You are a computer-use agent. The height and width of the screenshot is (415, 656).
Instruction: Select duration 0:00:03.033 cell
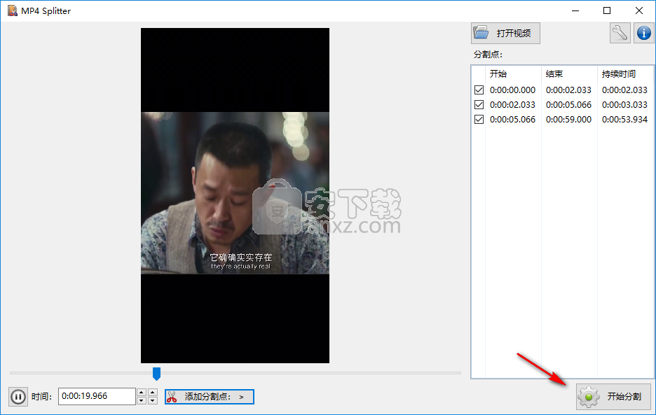[x=624, y=104]
